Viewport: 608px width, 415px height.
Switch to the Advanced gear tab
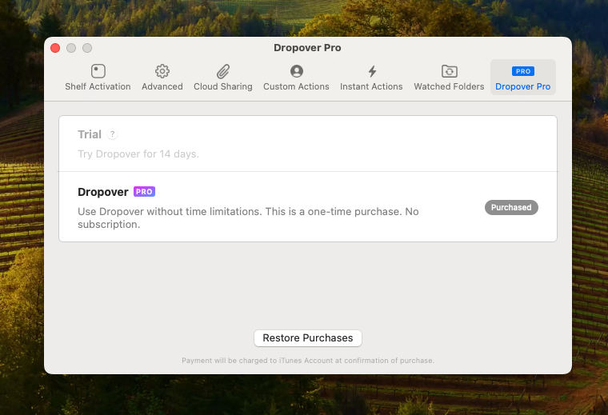(162, 78)
